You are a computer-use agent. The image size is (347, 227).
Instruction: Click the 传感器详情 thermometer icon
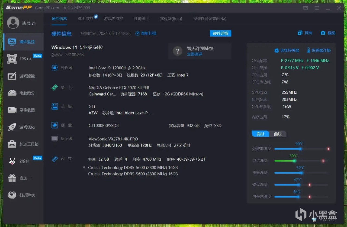(x=309, y=50)
